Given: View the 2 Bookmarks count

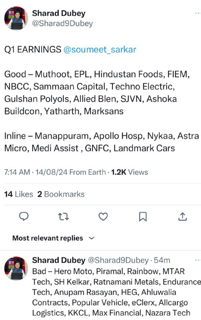Looking at the screenshot, I should [61, 194].
